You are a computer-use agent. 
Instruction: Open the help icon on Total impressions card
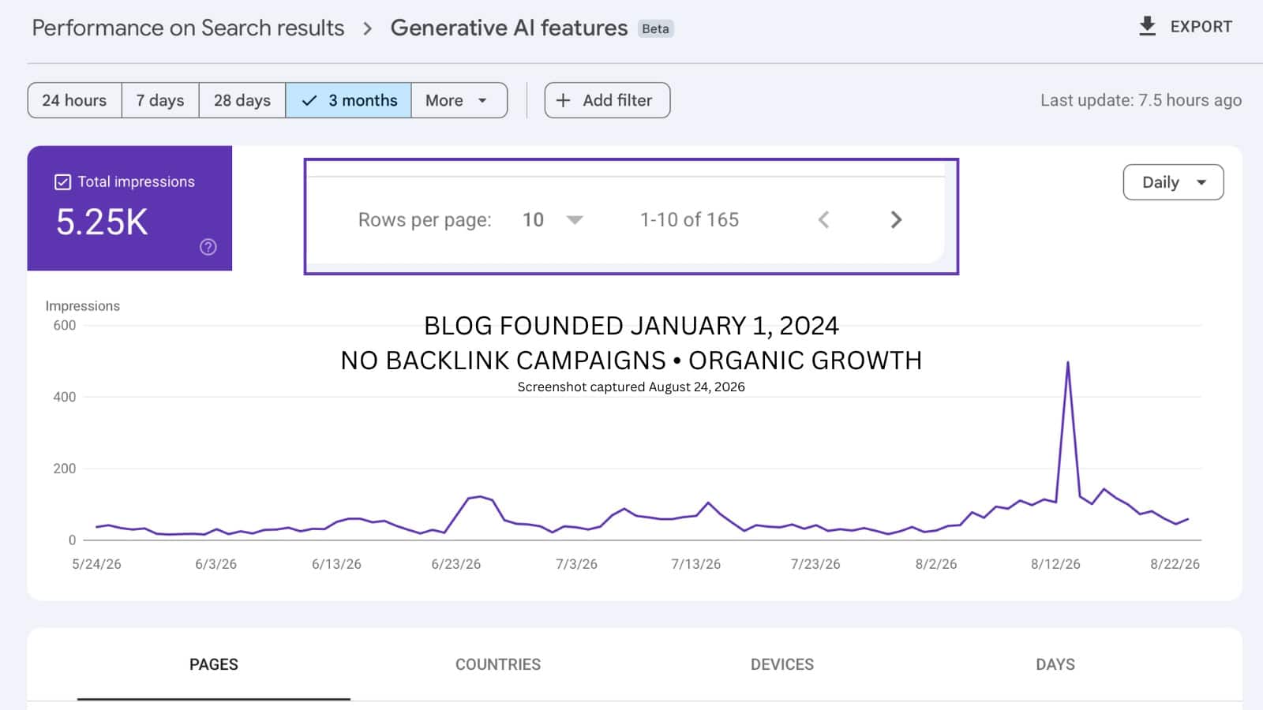(x=208, y=247)
